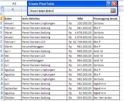
Task: Select the Mei cell in Bulan column
Action: [x=13, y=56]
